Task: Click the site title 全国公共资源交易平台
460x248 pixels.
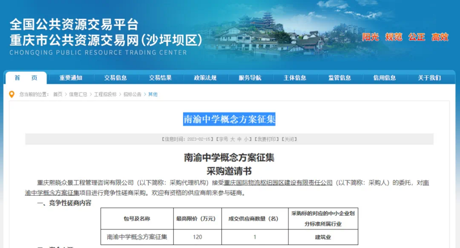Action: point(74,24)
